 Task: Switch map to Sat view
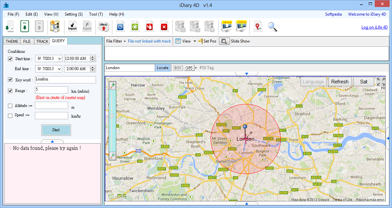pyautogui.click(x=364, y=82)
